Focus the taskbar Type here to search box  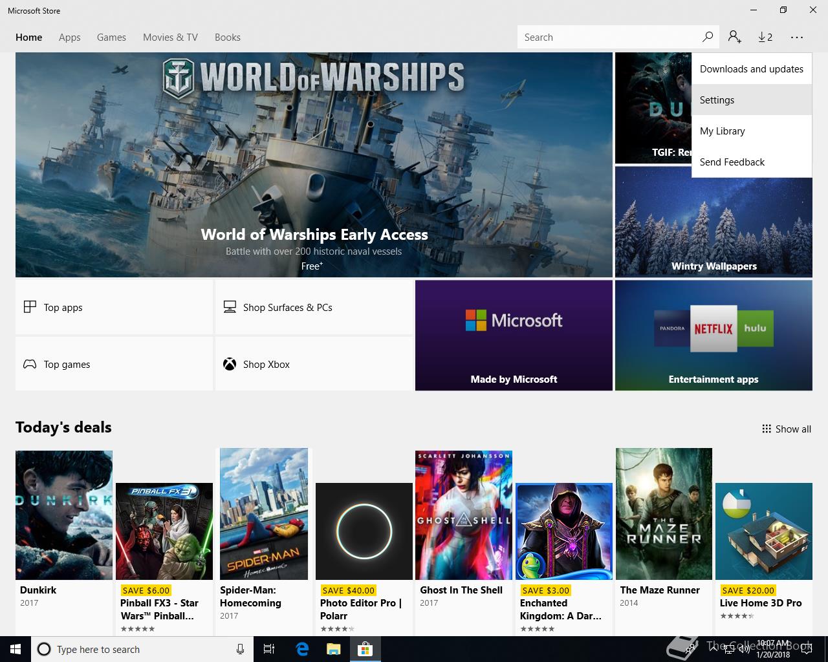[x=141, y=649]
